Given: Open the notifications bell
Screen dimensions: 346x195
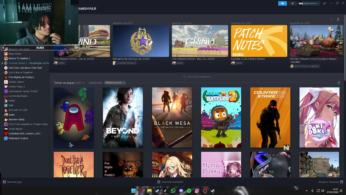Looking at the screenshot, I should point(292,4).
